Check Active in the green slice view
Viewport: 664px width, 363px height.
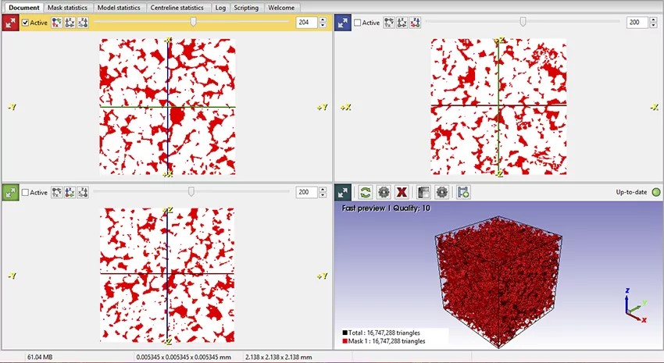coord(26,193)
